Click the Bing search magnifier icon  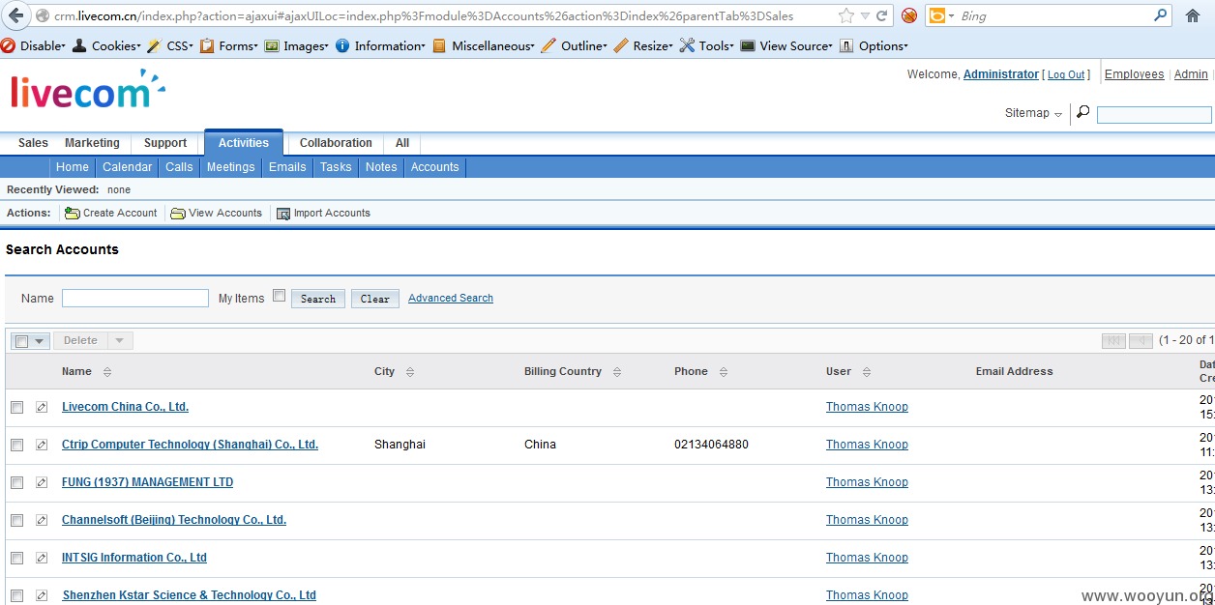[1161, 15]
